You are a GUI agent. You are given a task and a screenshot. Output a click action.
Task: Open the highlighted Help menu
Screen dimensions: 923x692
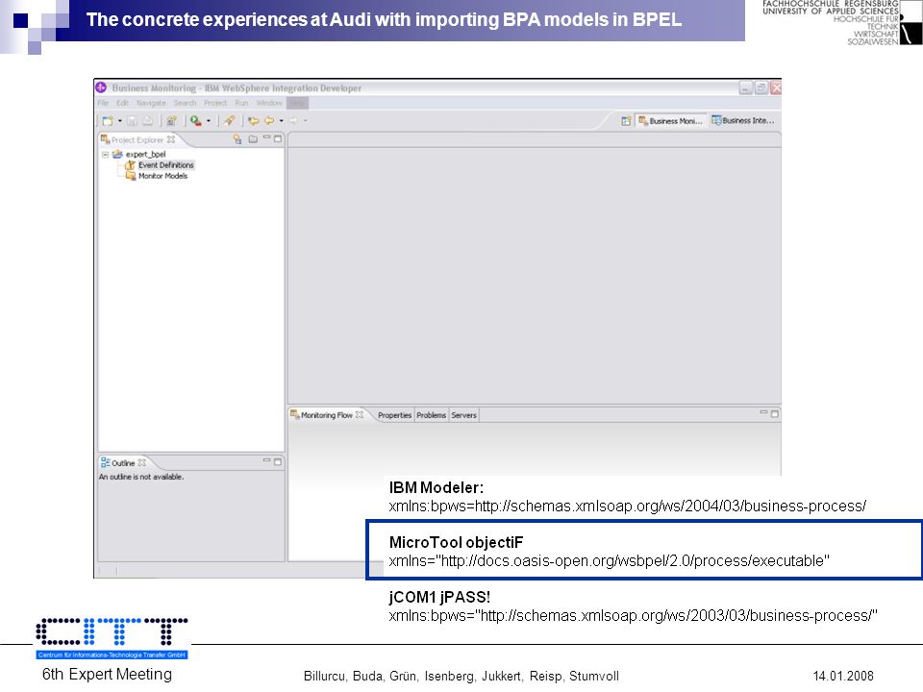297,103
